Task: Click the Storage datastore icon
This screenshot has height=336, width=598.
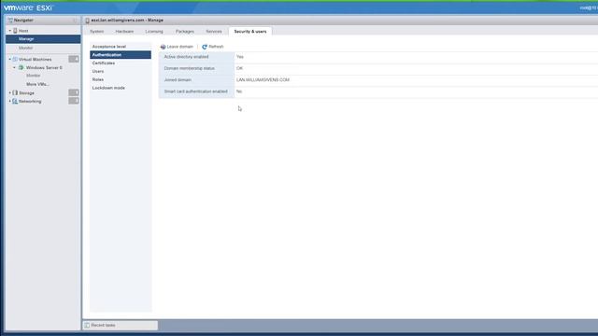Action: 15,93
